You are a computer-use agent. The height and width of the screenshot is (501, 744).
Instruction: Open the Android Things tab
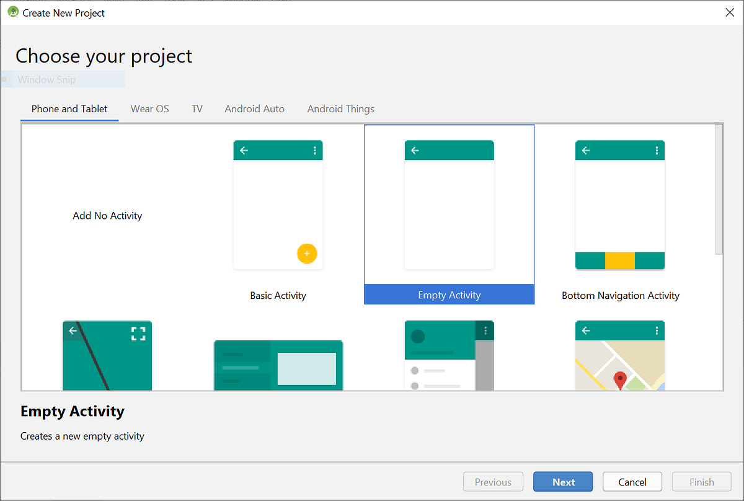pyautogui.click(x=340, y=109)
